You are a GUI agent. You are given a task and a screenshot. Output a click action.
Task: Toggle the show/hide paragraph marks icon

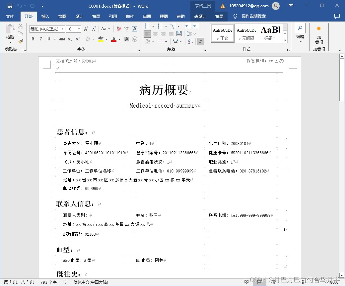201,41
